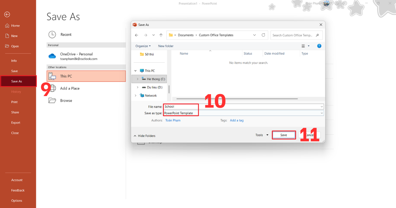396x208 pixels.
Task: Expand the Network tree node
Action: coord(135,95)
